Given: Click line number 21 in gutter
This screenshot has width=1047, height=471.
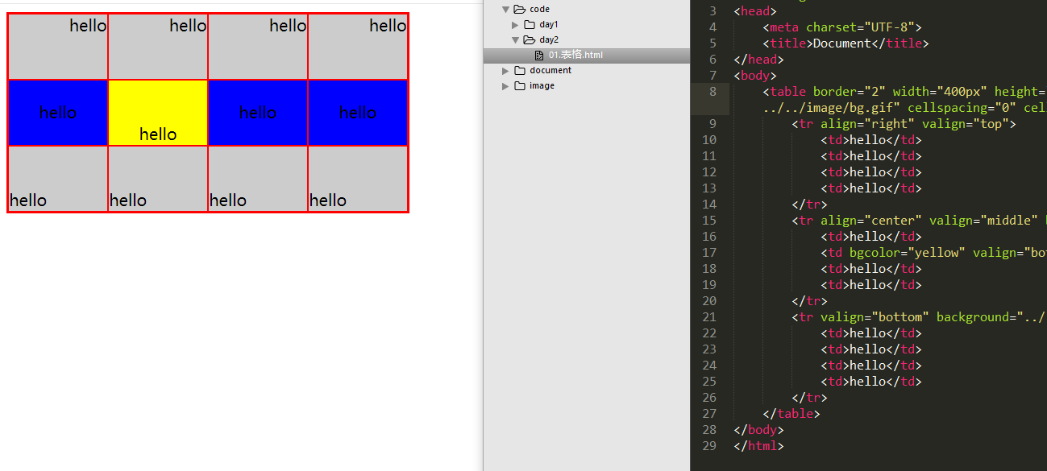Looking at the screenshot, I should point(708,317).
